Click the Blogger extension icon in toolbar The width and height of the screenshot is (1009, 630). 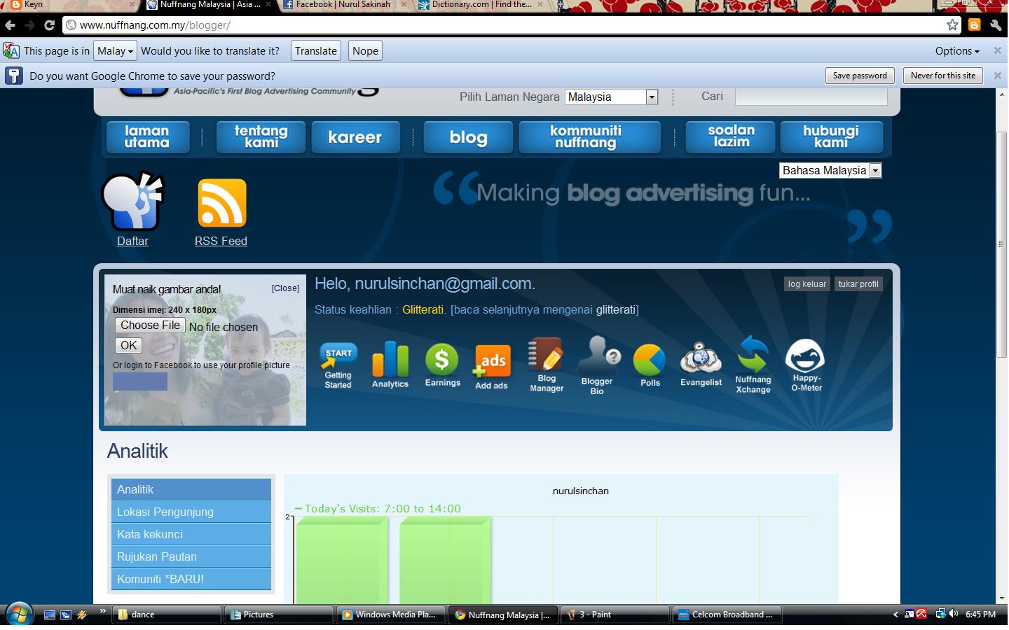point(974,25)
